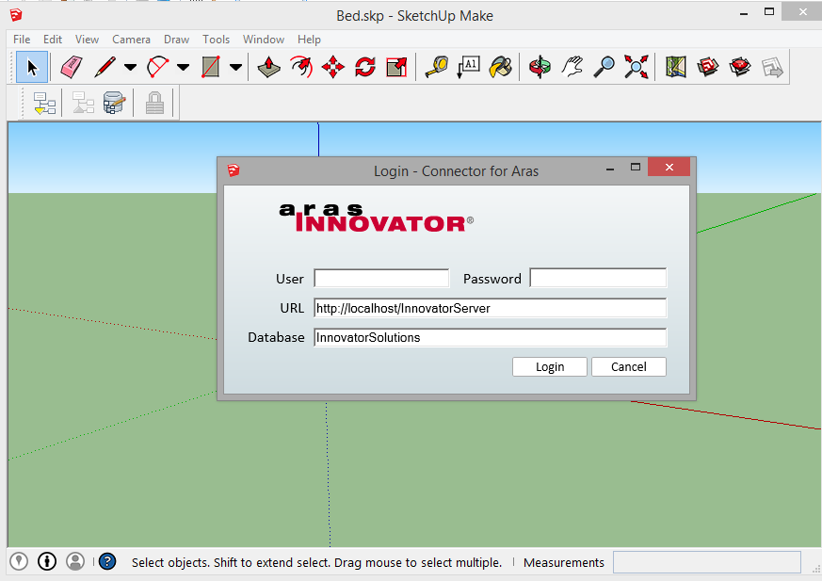Screen dimensions: 822x581
Task: Choose the Pan hand tool
Action: point(572,67)
